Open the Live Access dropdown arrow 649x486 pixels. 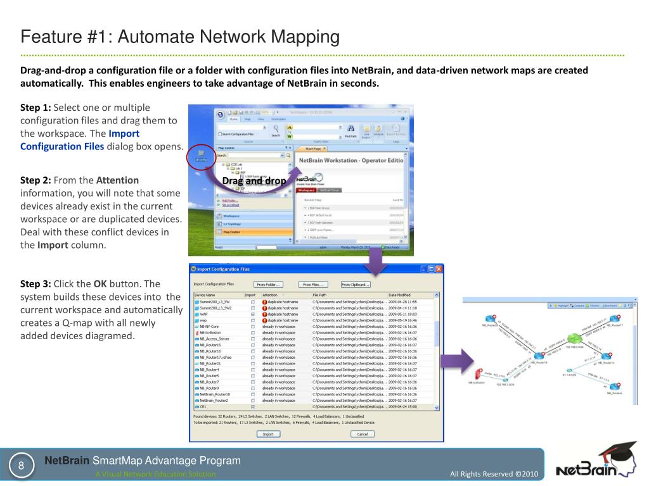371,137
